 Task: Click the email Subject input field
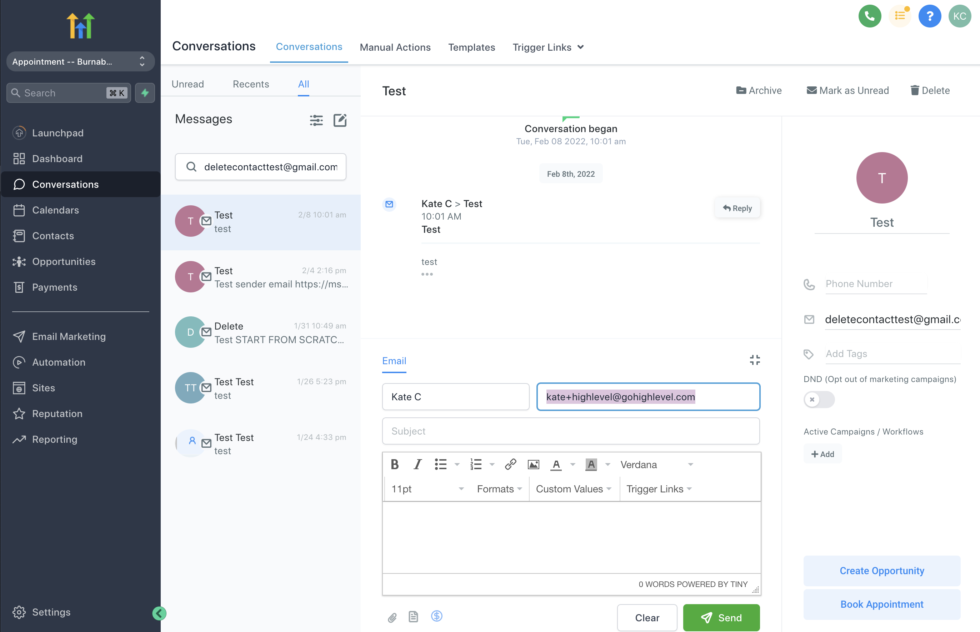click(x=570, y=431)
